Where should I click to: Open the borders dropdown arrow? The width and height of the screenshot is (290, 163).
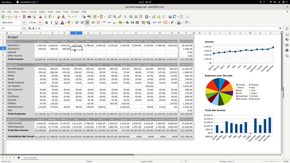(x=169, y=22)
